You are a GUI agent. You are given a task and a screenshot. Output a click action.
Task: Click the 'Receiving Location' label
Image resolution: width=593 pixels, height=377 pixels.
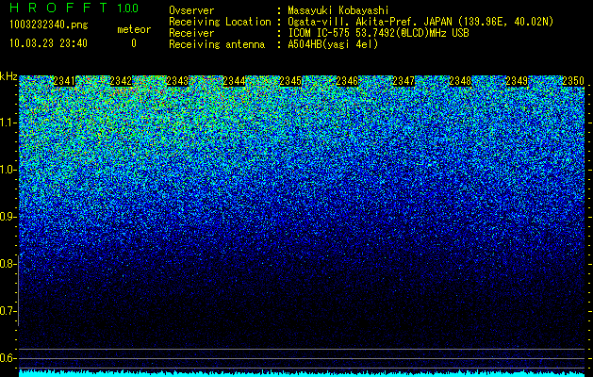(x=220, y=22)
